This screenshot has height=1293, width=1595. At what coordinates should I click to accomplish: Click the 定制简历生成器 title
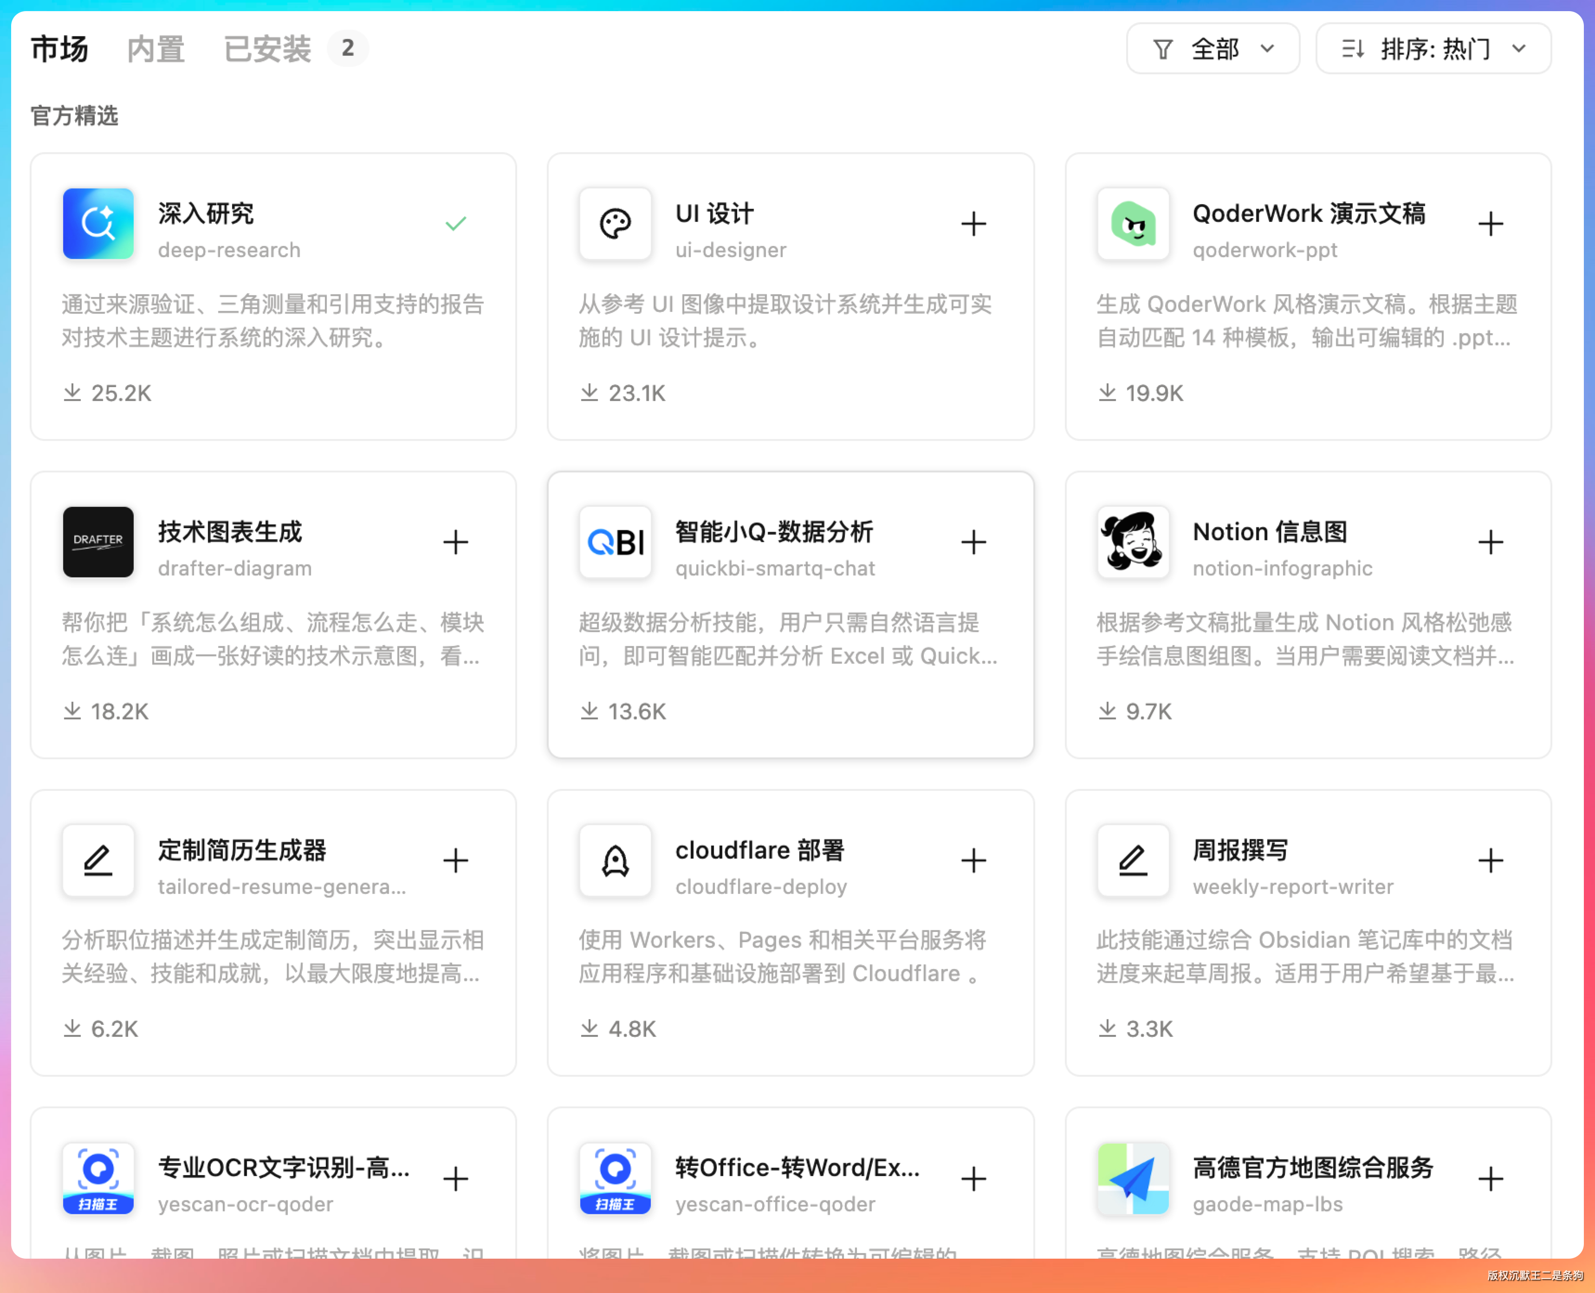[242, 850]
